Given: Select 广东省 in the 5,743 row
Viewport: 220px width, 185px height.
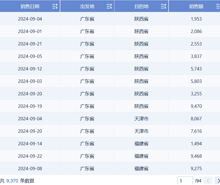Looking at the screenshot, I should pyautogui.click(x=87, y=69).
